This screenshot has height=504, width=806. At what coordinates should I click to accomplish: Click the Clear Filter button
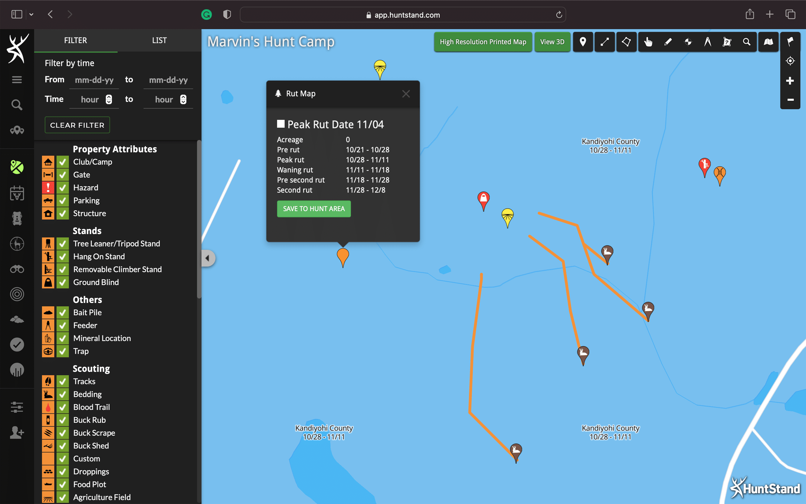tap(77, 125)
